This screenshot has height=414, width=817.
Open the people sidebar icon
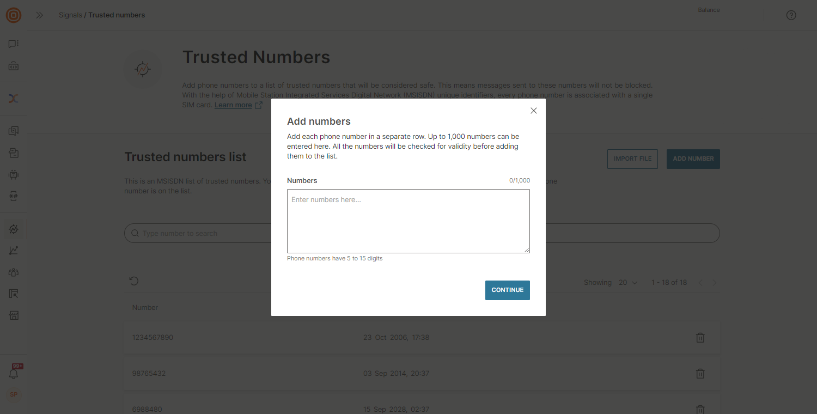[x=14, y=272]
